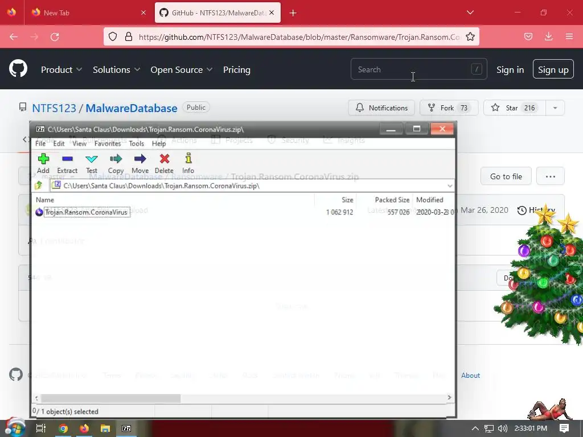Switch to the New Tab tab

coord(88,13)
